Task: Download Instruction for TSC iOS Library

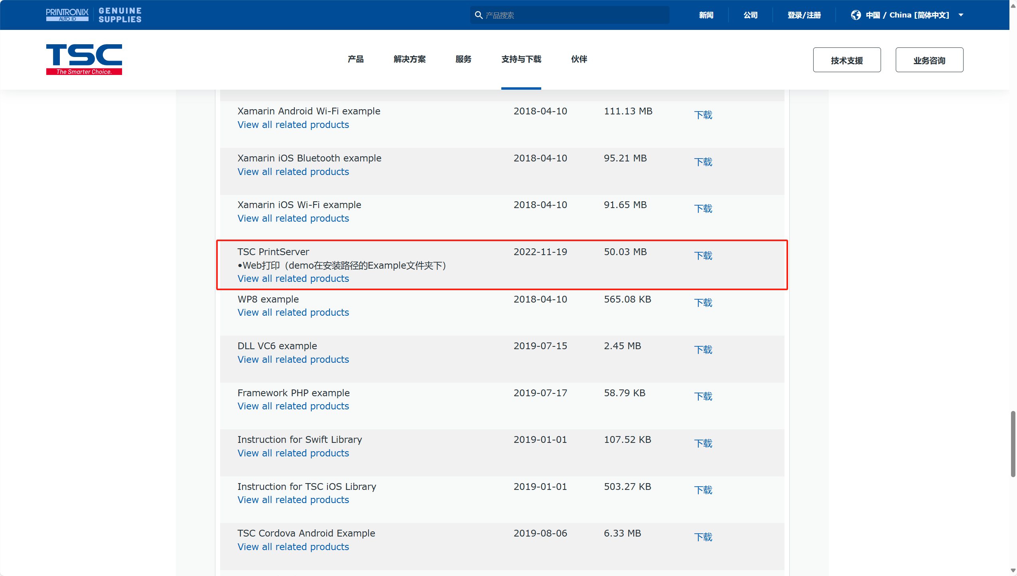Action: pos(703,490)
